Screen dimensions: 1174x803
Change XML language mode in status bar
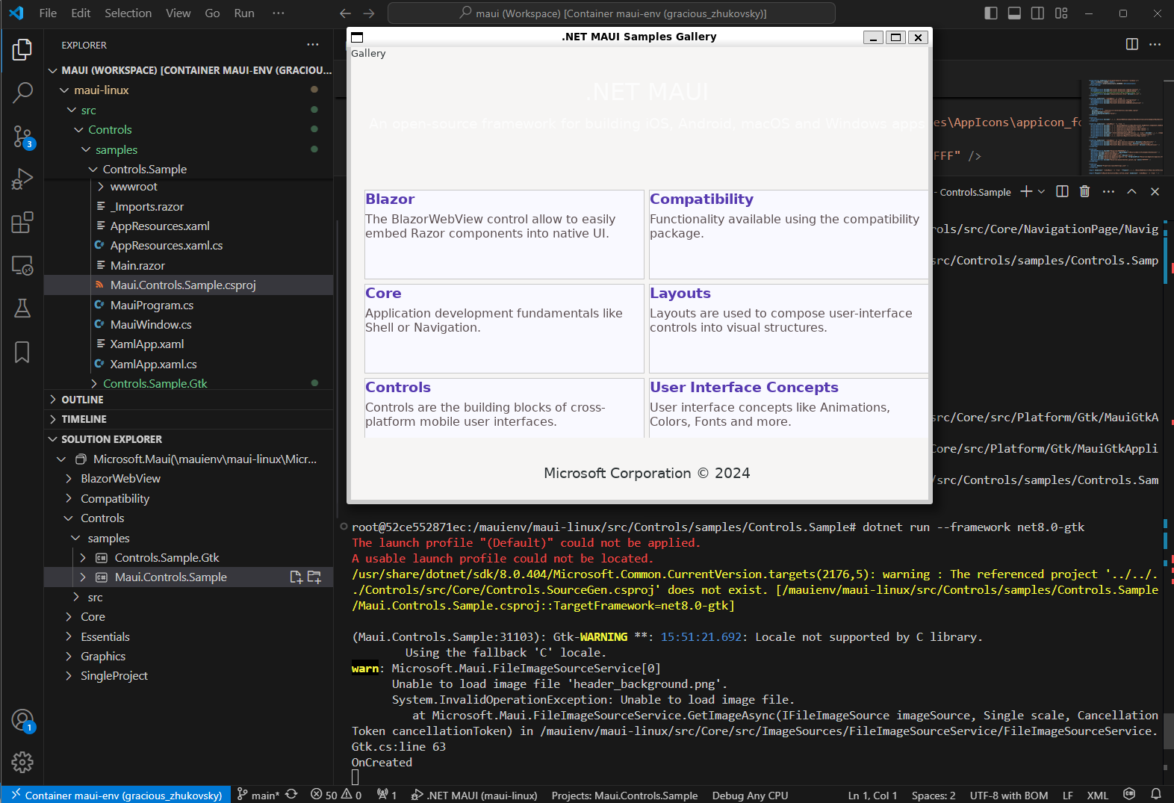(1097, 795)
